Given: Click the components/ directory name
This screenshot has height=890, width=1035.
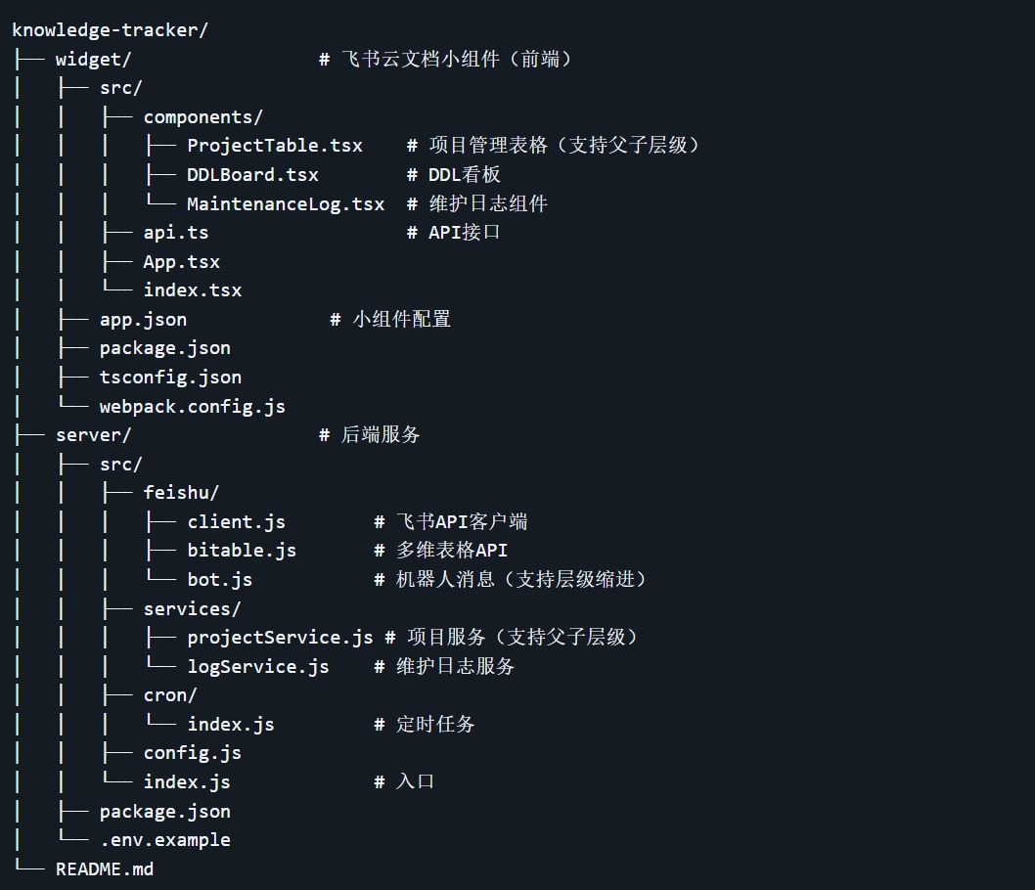Looking at the screenshot, I should point(203,117).
